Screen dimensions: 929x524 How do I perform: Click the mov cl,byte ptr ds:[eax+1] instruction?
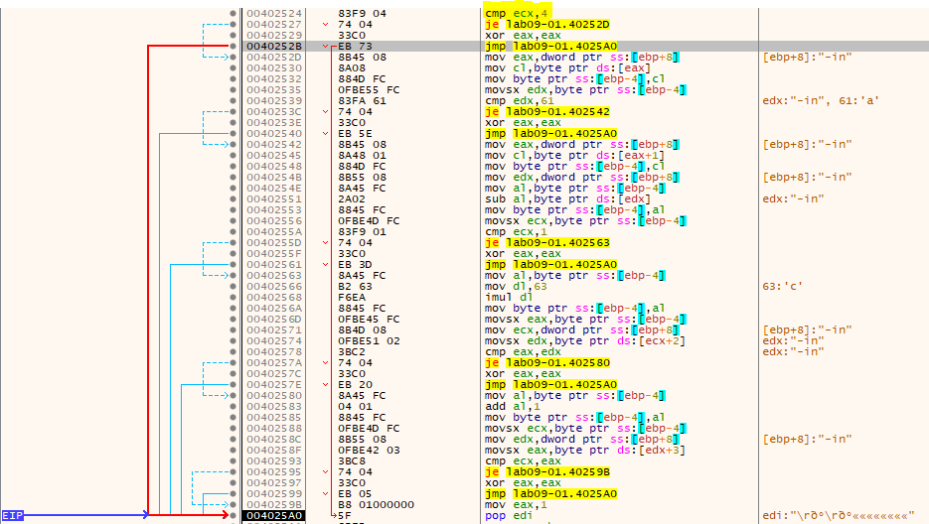point(574,155)
